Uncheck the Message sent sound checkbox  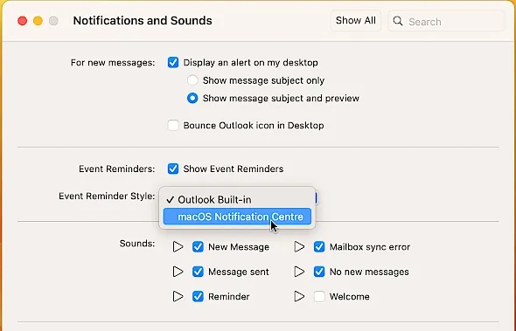198,272
